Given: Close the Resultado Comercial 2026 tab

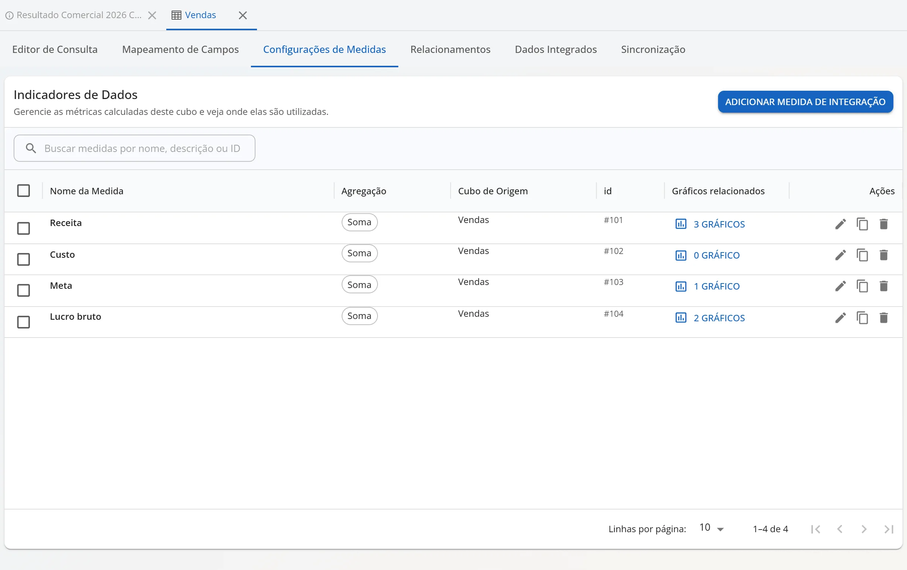Looking at the screenshot, I should [x=152, y=15].
